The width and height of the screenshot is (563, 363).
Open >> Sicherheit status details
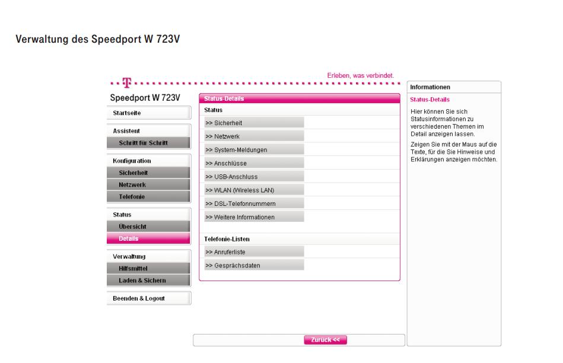pyautogui.click(x=254, y=122)
